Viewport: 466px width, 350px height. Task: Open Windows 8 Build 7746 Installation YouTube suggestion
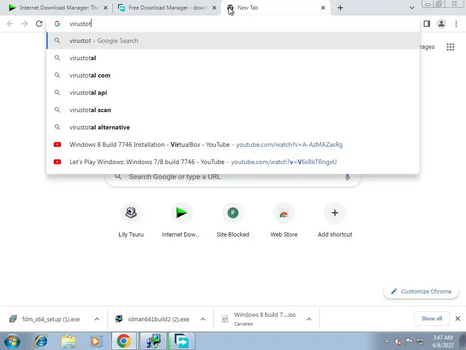[233, 144]
